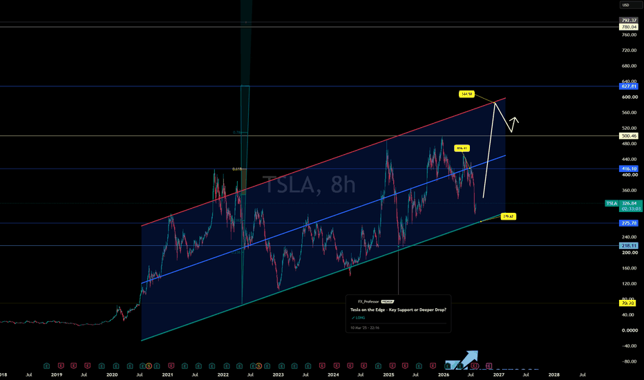644x380 pixels.
Task: Click the first green earnings marker before 2019
Action: click(x=47, y=365)
